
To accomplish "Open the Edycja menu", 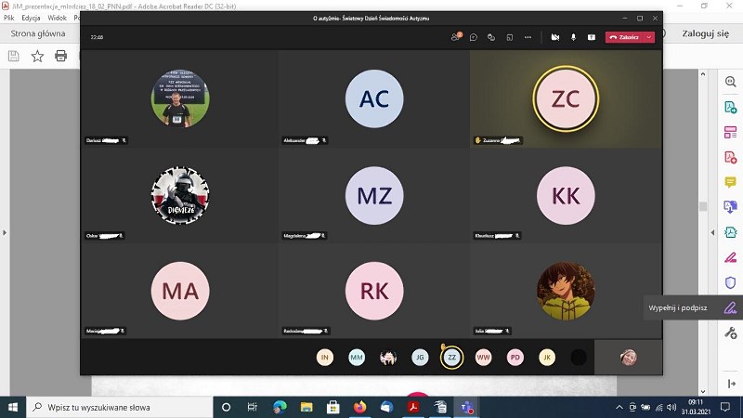I will (x=31, y=18).
